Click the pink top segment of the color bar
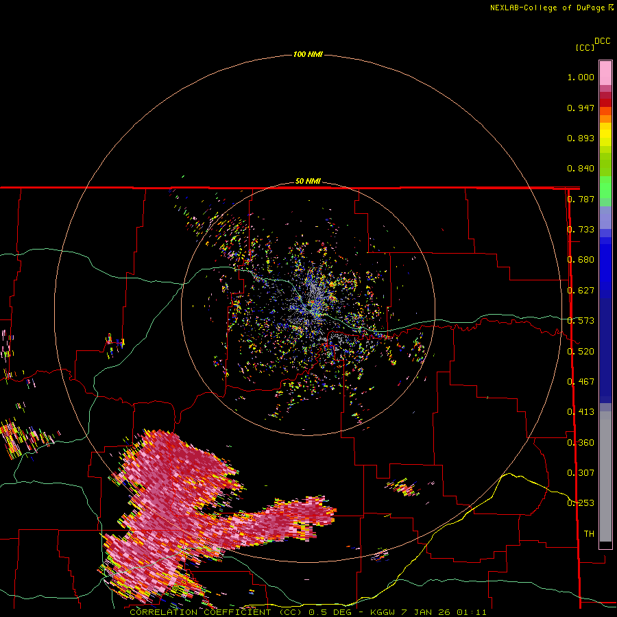Screen dimensions: 617x617 [x=605, y=73]
